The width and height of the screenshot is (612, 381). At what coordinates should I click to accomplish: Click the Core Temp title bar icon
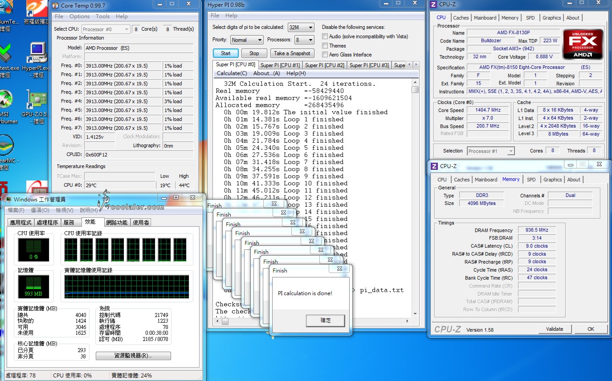pos(55,5)
